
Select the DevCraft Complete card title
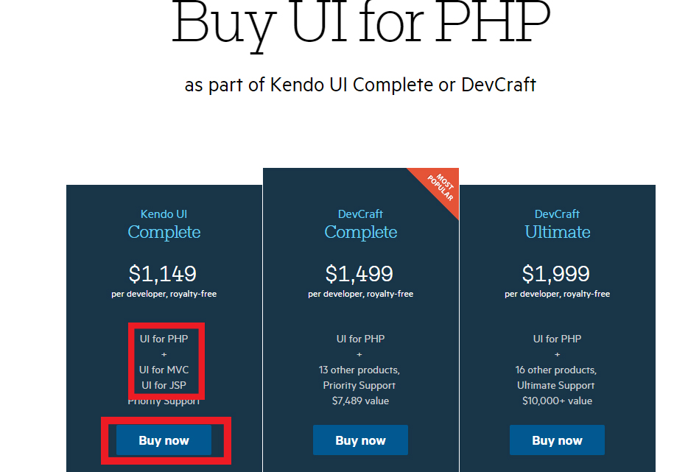pyautogui.click(x=360, y=225)
